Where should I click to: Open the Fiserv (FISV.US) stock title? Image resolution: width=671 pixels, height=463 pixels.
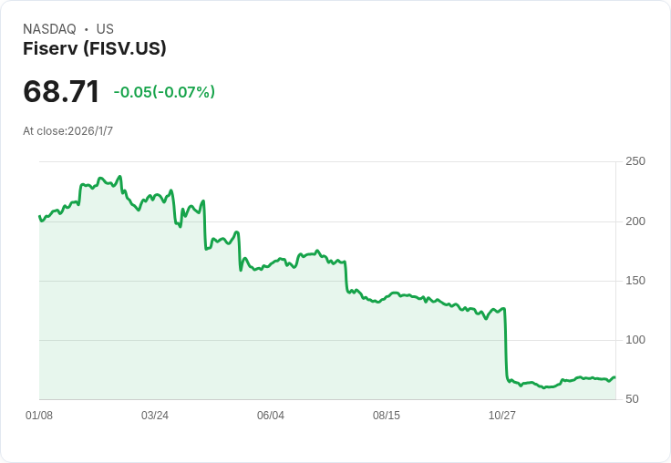(x=95, y=48)
